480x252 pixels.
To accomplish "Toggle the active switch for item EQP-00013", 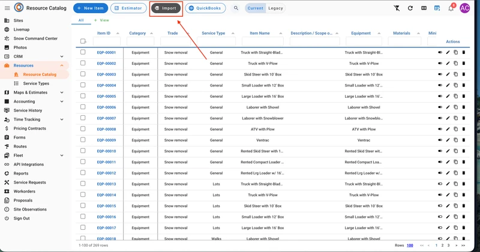I will [440, 184].
